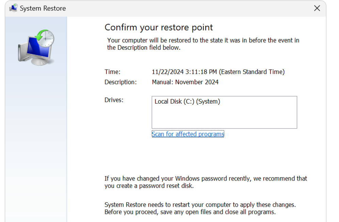Viewport: 339px width, 222px height.
Task: Click the Manual: November 2024 description value
Action: (x=185, y=82)
